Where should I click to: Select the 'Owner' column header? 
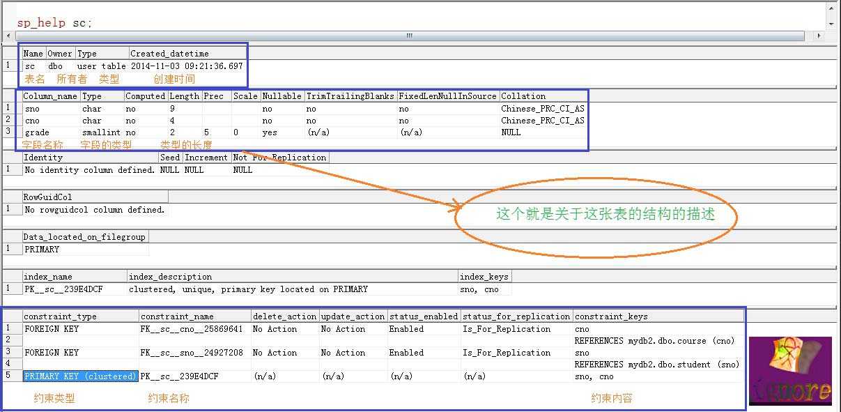coord(60,54)
